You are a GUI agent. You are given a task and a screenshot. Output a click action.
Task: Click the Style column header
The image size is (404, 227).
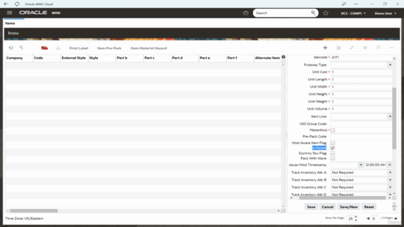pyautogui.click(x=102, y=58)
